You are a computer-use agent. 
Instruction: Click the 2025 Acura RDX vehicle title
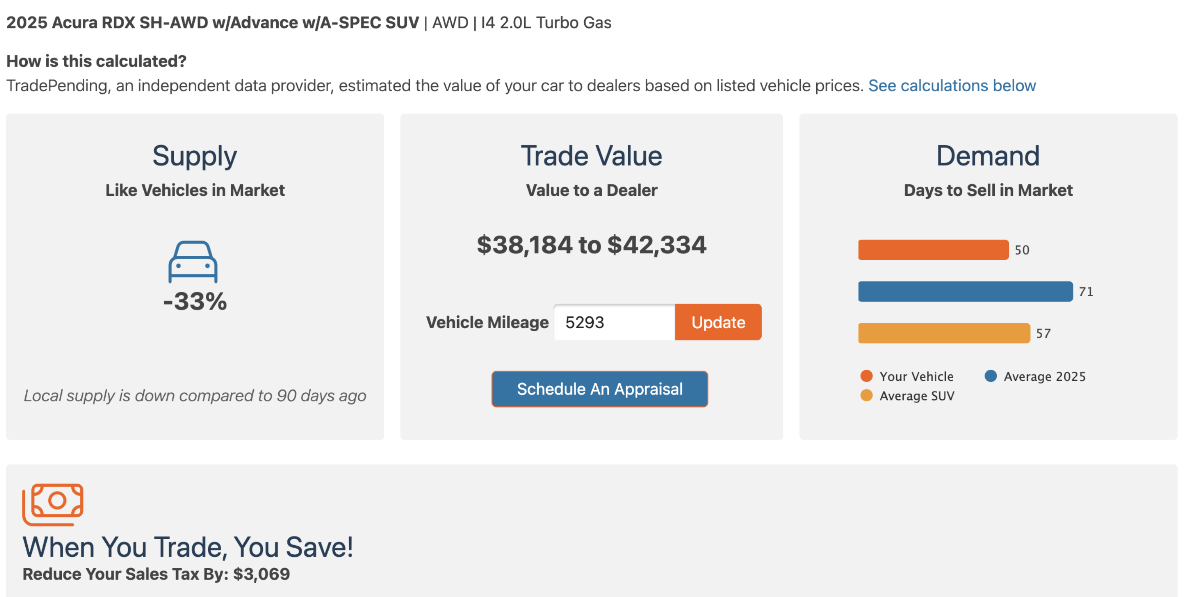(x=213, y=23)
